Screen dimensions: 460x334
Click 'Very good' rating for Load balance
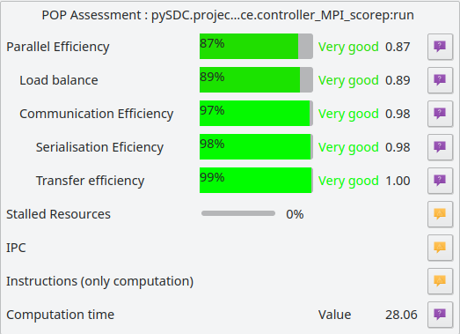tap(348, 80)
